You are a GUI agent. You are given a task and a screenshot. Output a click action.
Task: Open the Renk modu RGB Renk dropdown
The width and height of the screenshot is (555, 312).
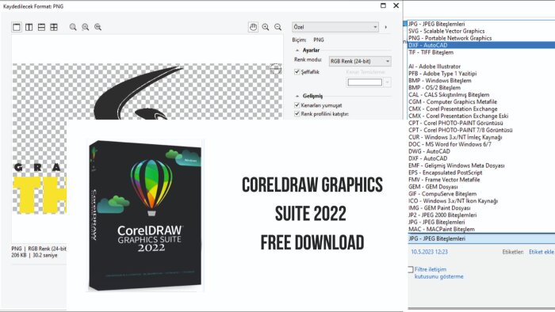pos(360,61)
